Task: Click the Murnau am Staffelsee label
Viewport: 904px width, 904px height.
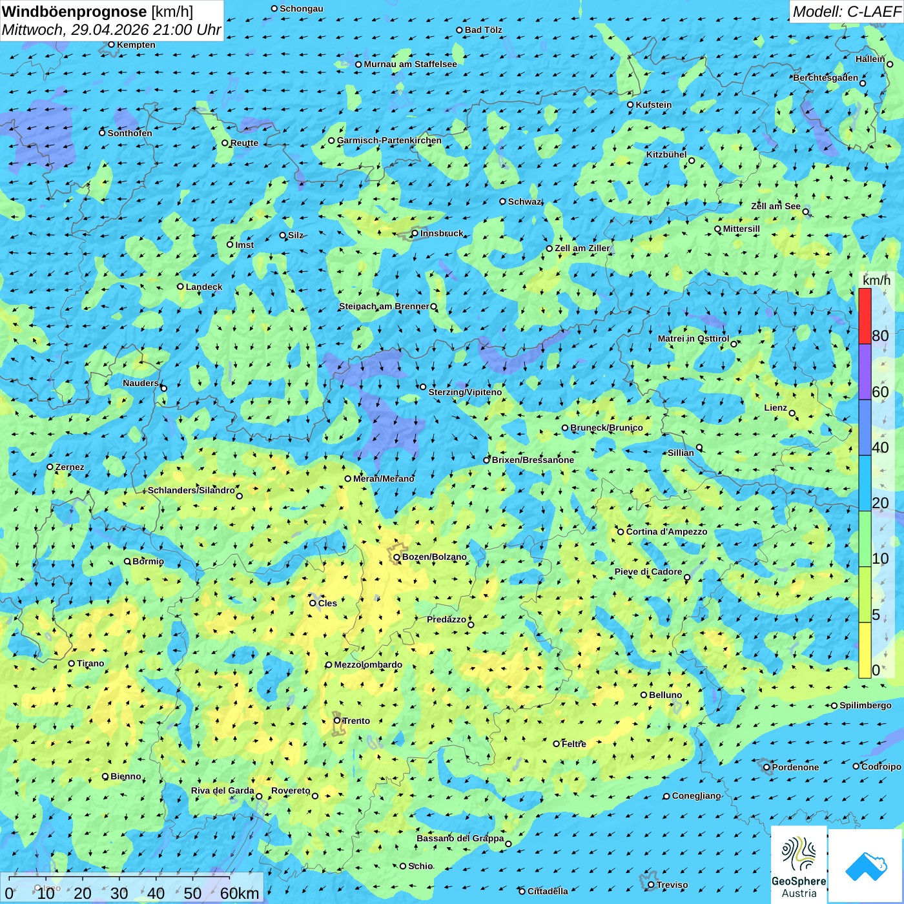Action: click(x=410, y=64)
